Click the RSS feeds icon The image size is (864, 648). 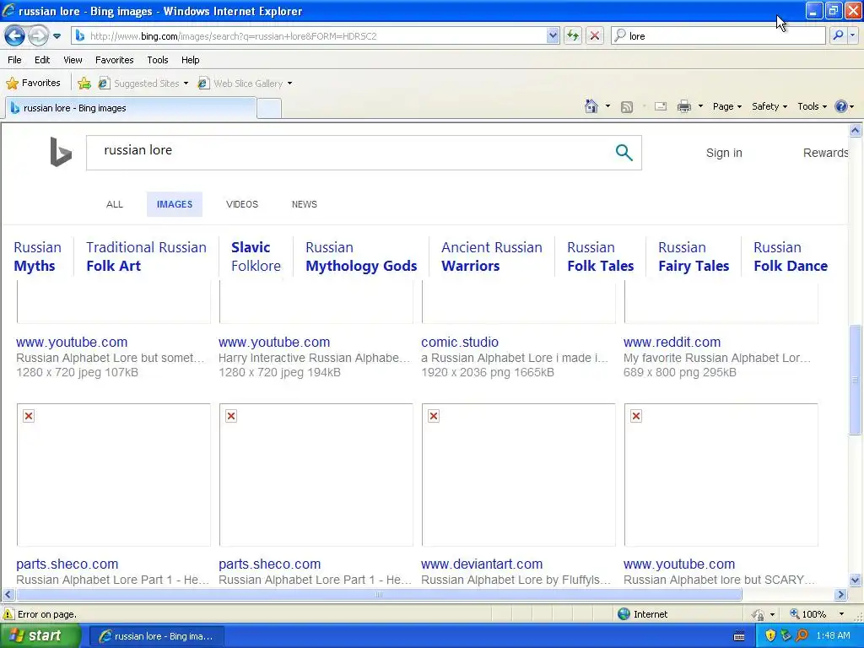pyautogui.click(x=627, y=107)
